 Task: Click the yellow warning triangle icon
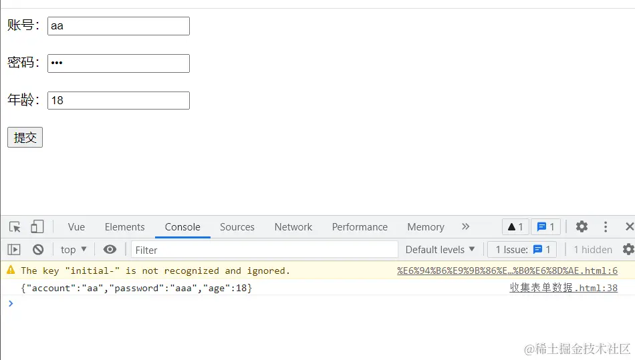(11, 270)
